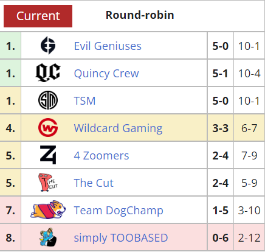
Task: Open The Cut team link
Action: (94, 183)
